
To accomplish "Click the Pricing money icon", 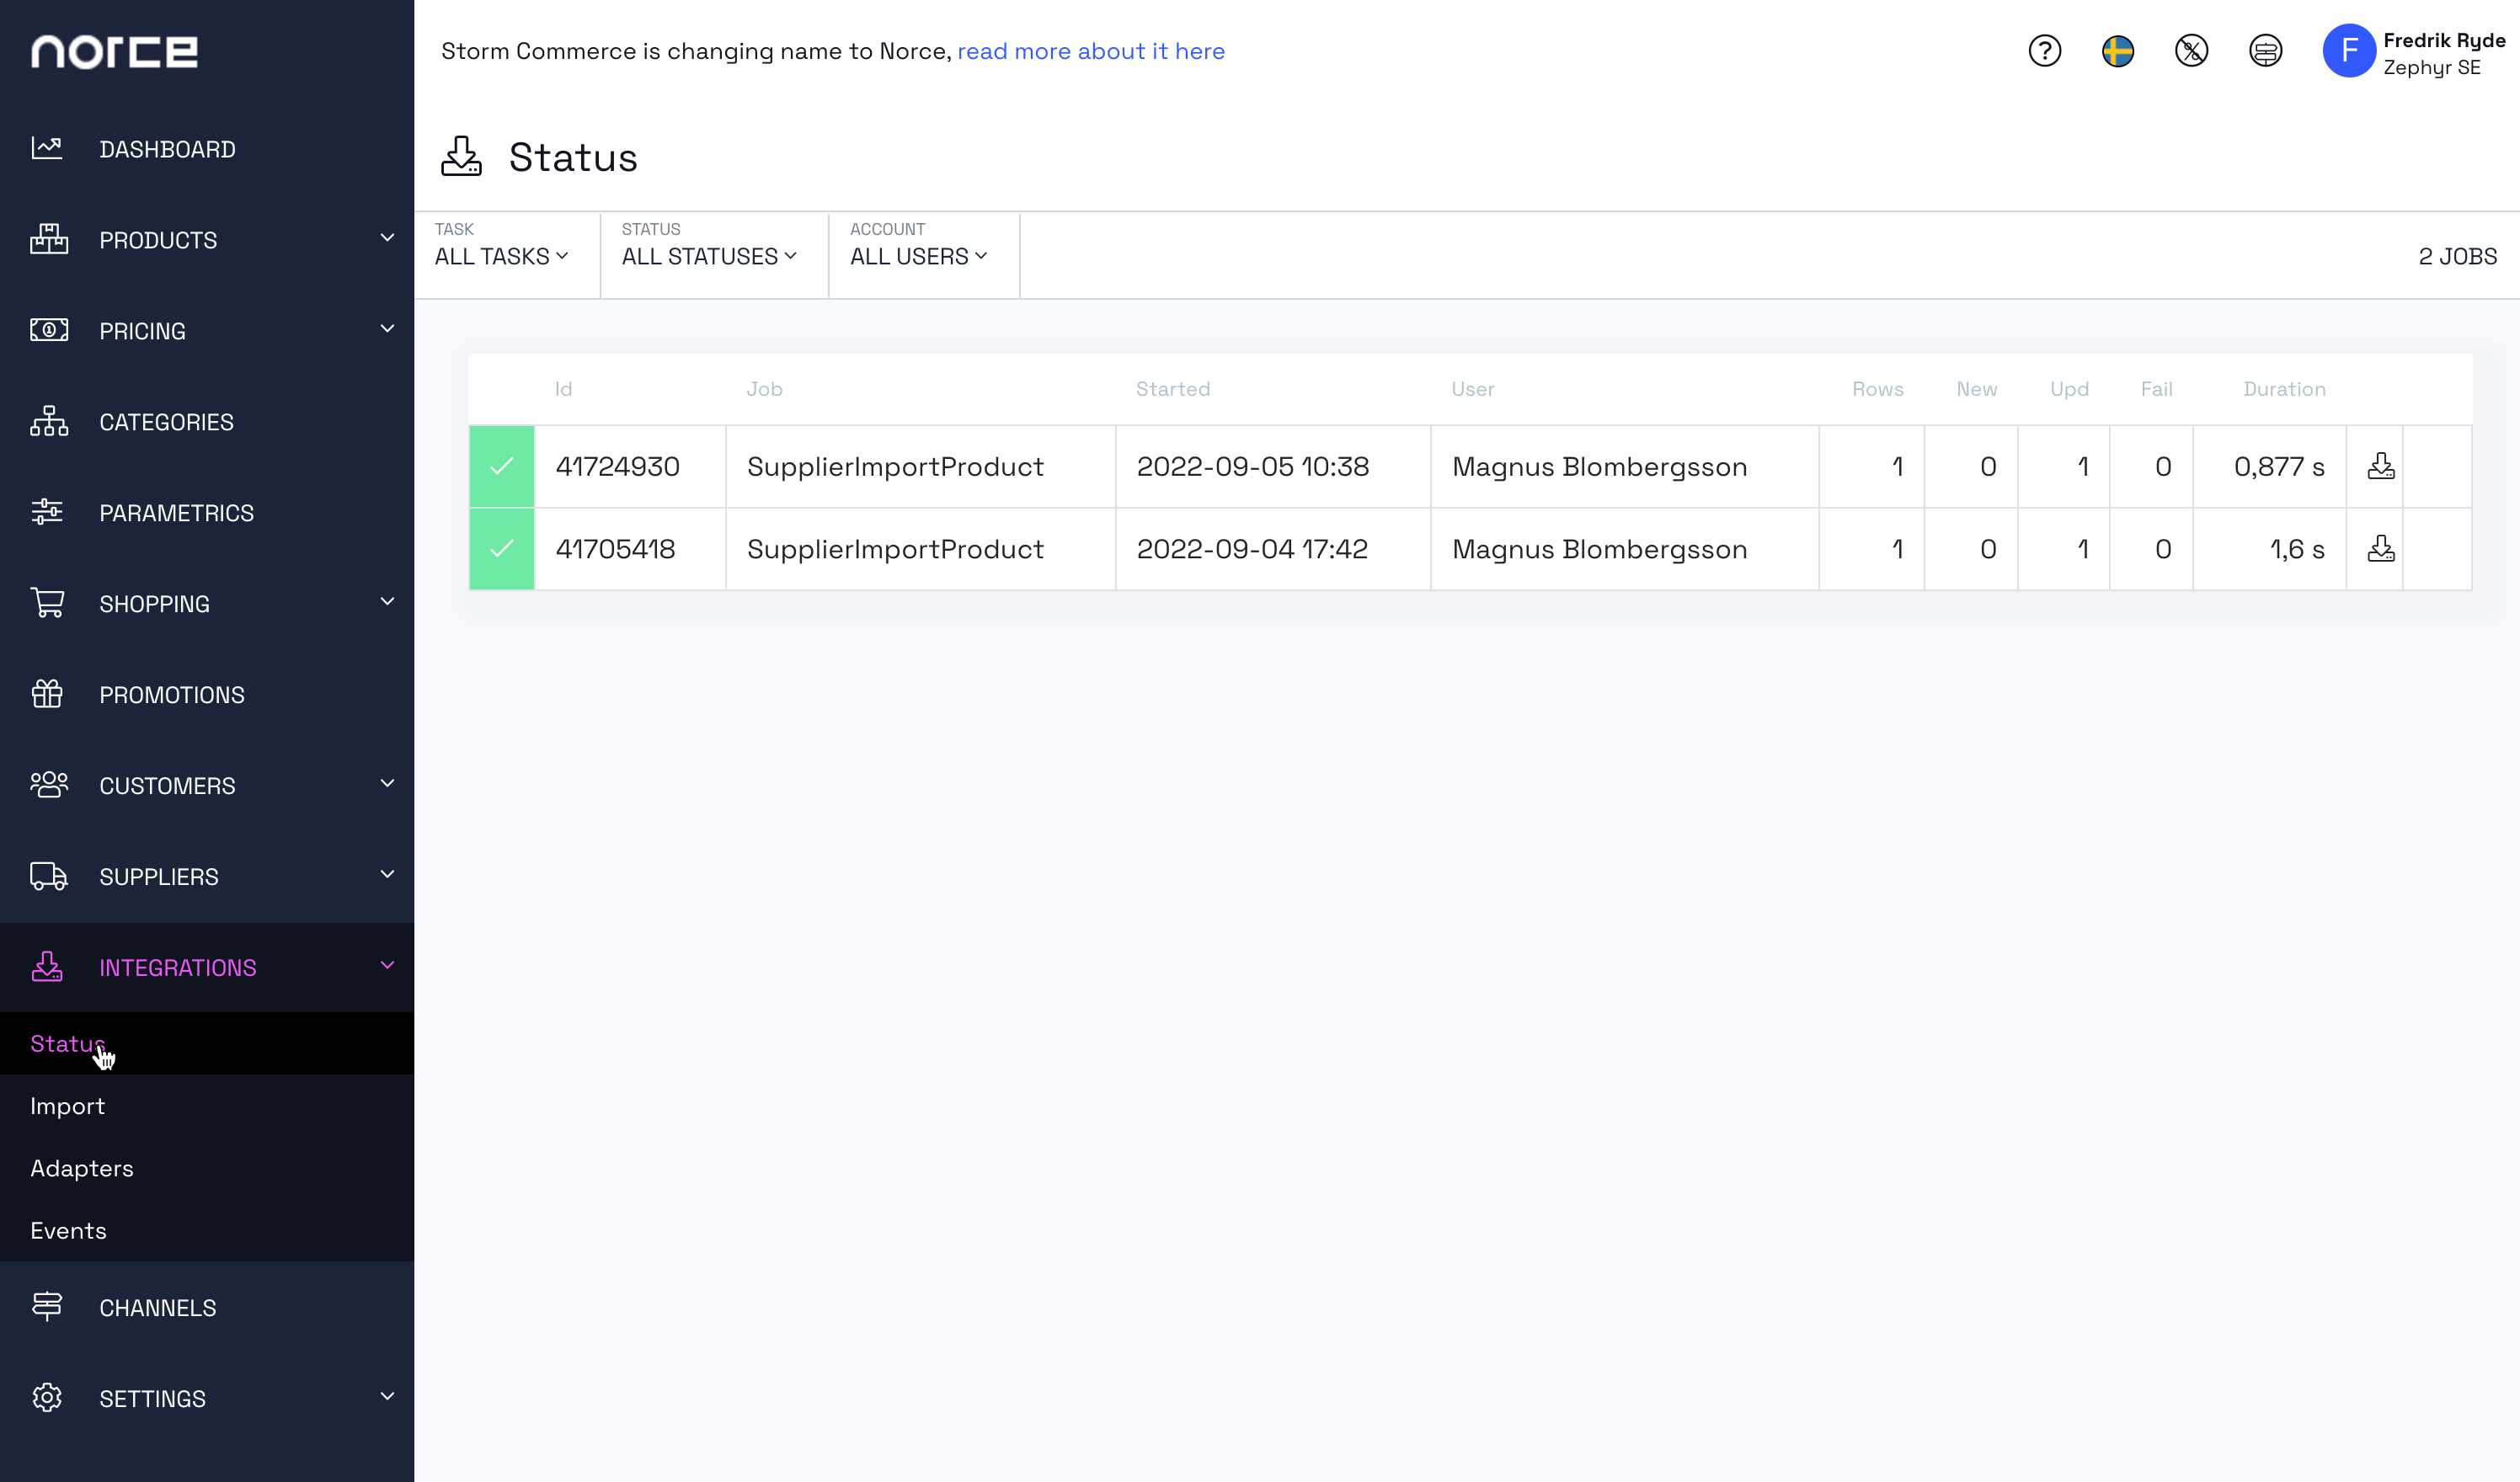I will pos(48,330).
